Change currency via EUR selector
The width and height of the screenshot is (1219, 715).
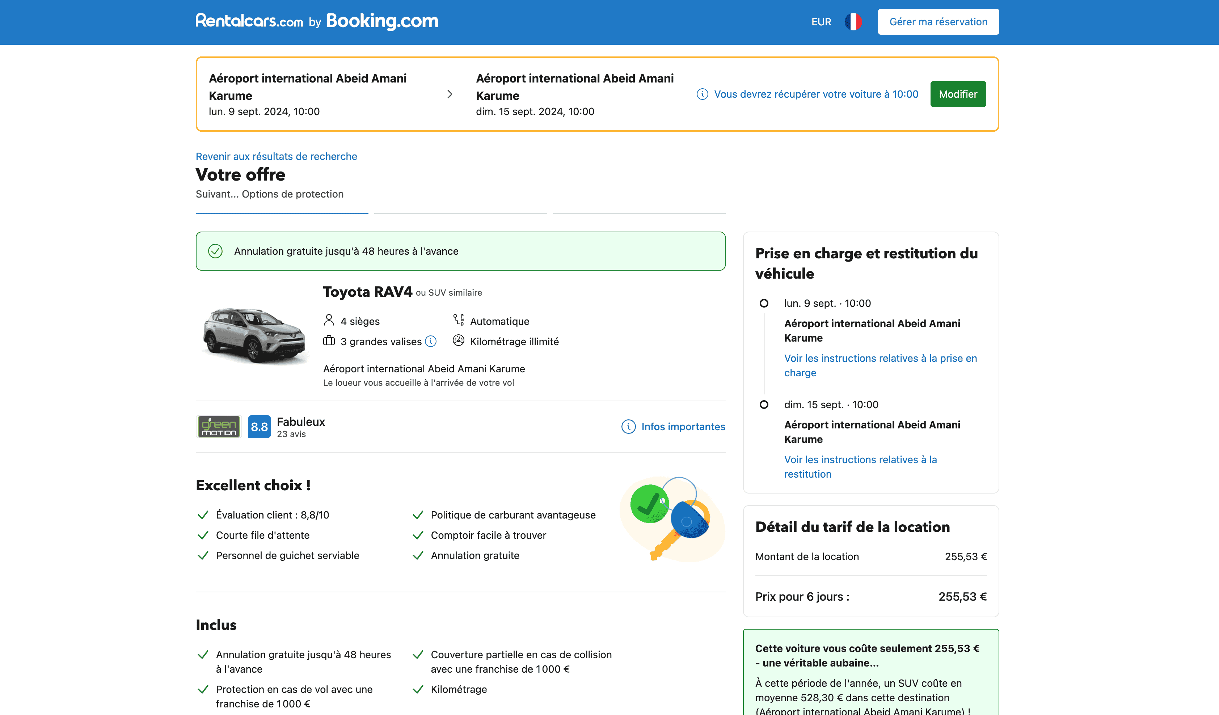point(821,22)
